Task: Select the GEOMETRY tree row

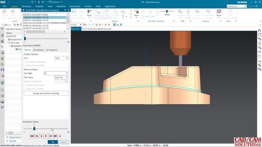Action: (x=11, y=36)
